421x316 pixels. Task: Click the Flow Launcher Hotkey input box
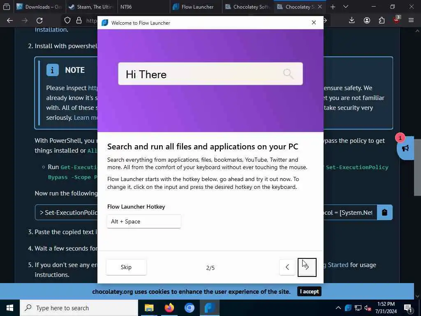coord(144,221)
